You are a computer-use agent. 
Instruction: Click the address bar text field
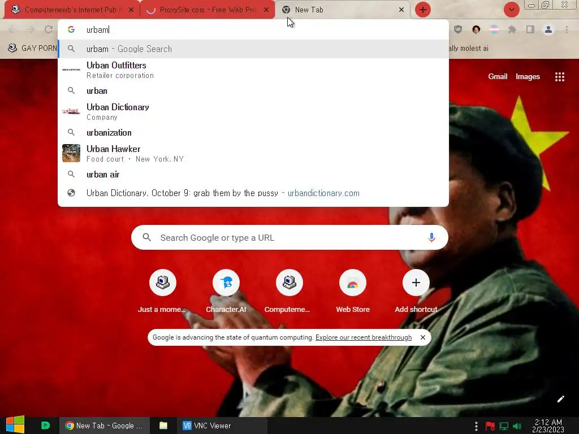[x=253, y=29]
